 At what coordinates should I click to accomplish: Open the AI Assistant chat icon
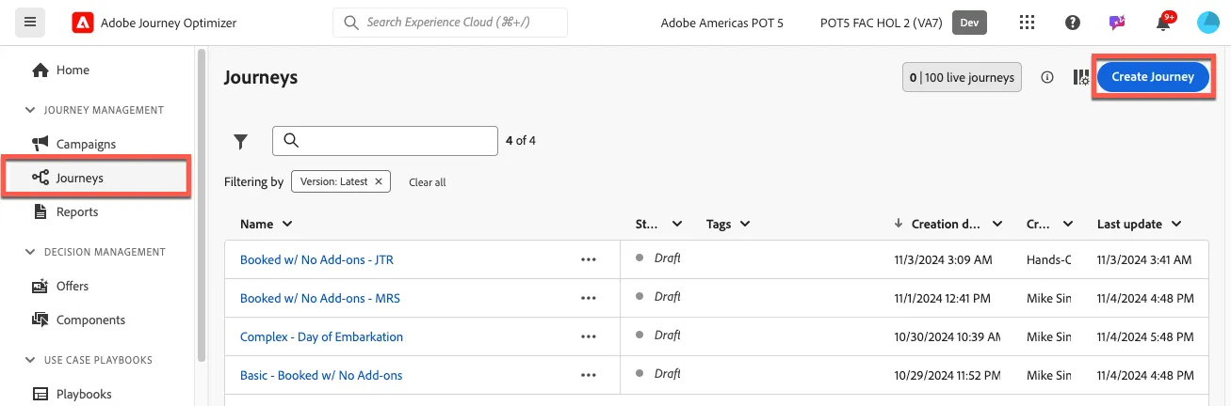pos(1117,23)
